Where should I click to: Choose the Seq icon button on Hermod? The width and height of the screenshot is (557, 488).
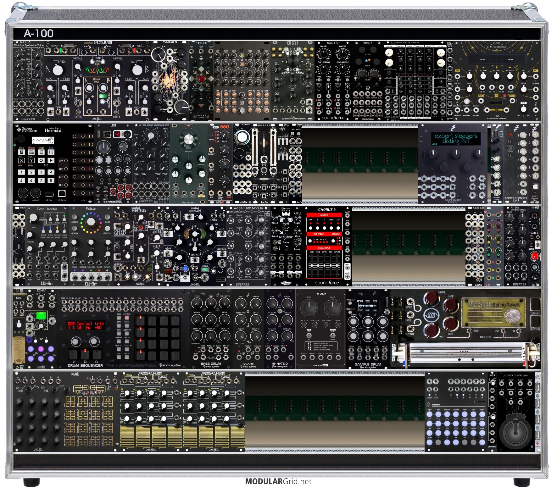tap(51, 152)
